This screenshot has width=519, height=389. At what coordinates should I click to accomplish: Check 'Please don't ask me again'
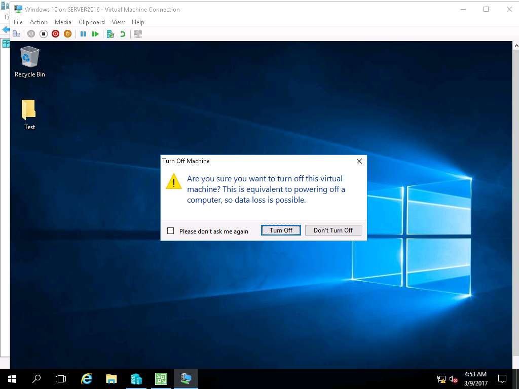click(170, 231)
